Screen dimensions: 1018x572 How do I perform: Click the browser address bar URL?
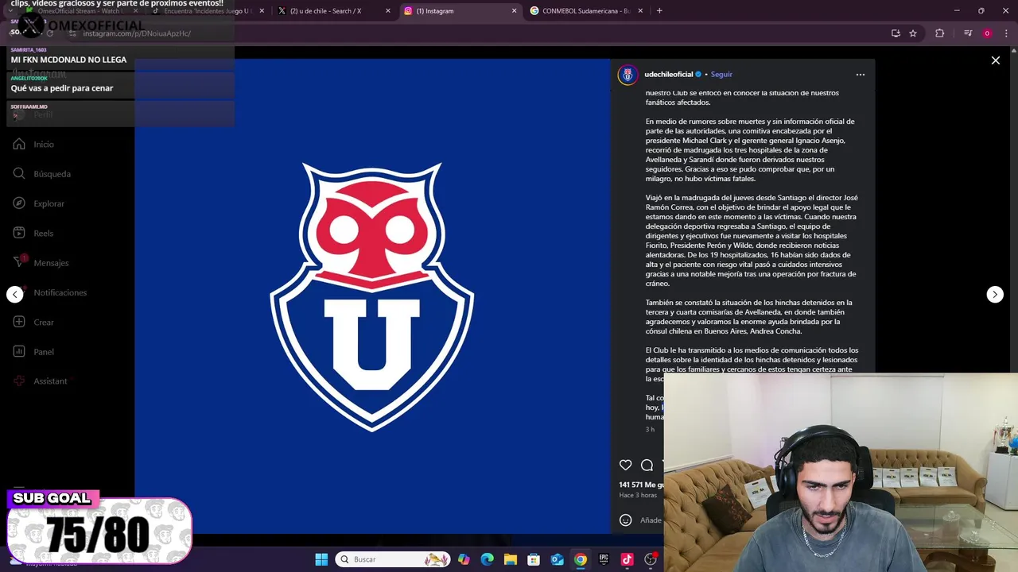coord(137,33)
